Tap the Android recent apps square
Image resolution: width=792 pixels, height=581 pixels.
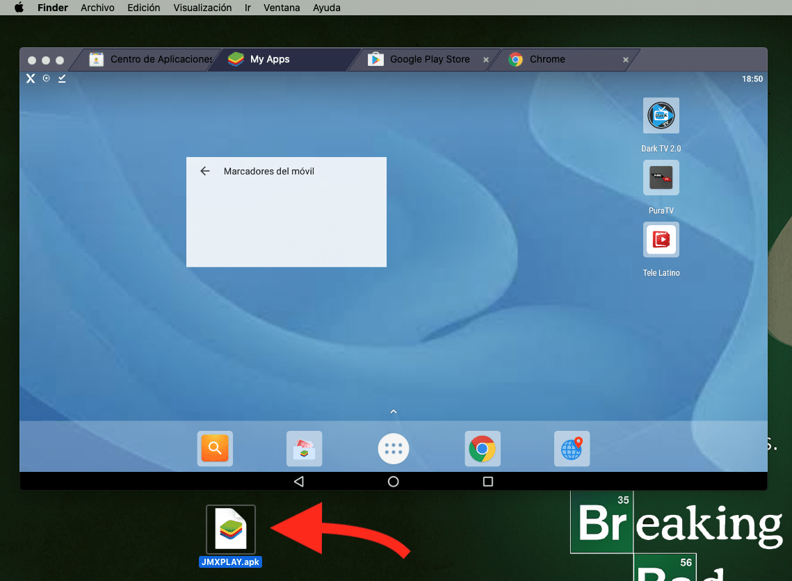488,482
